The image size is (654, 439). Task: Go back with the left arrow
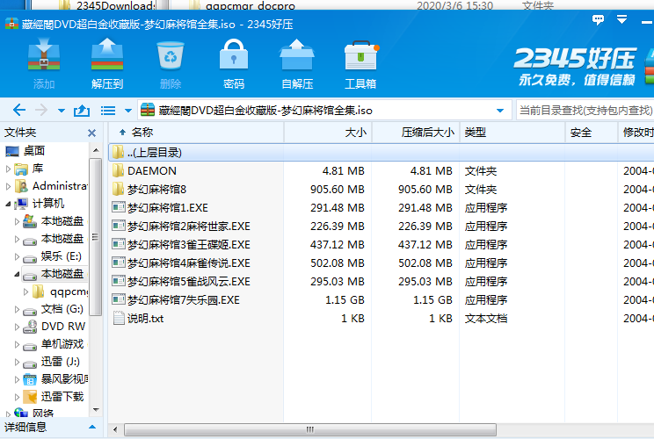coord(19,111)
